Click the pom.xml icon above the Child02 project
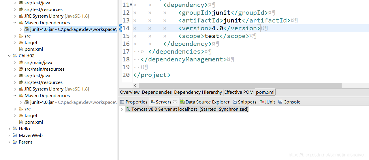 (x=21, y=49)
